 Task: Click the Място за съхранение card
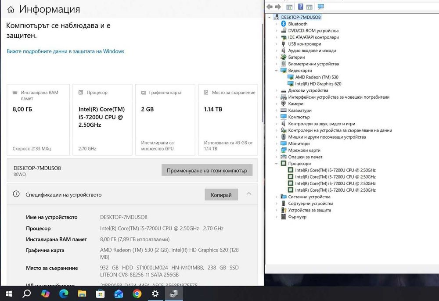point(228,120)
